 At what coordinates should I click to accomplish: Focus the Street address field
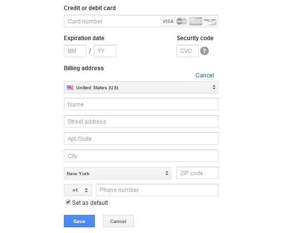coord(141,122)
